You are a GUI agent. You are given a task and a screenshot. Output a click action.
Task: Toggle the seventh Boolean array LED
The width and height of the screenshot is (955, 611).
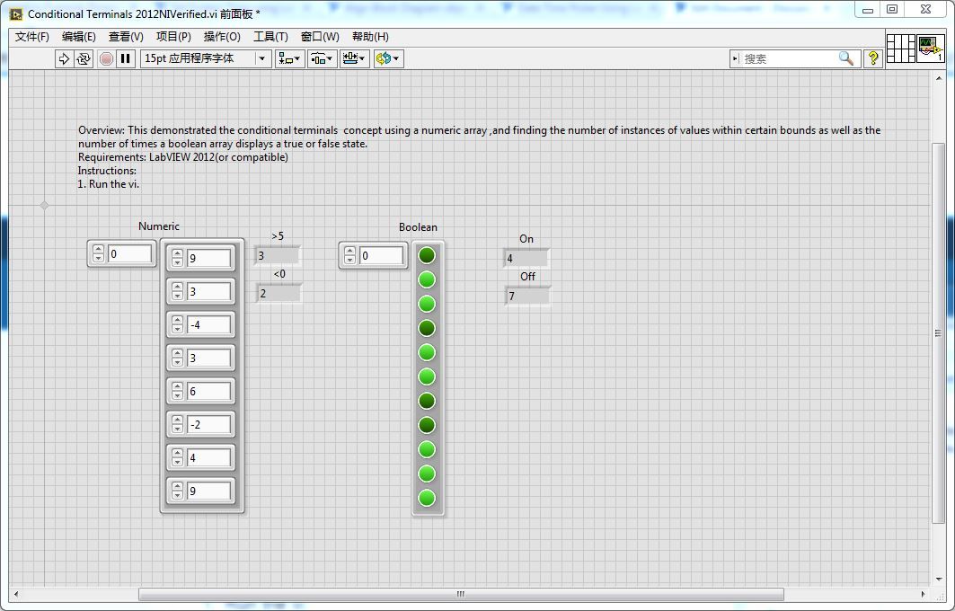coord(427,401)
